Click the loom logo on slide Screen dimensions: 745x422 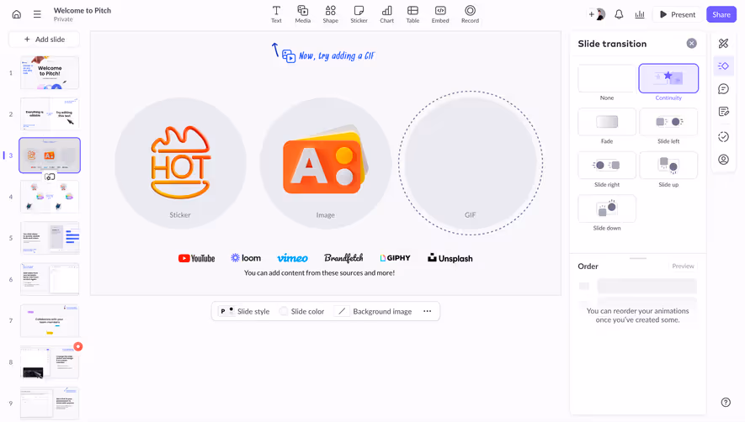pos(246,258)
